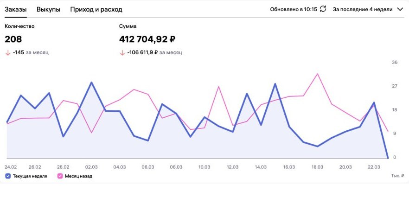
Task: Click the Тыс. ₽ axis unit label
Action: pos(398,176)
